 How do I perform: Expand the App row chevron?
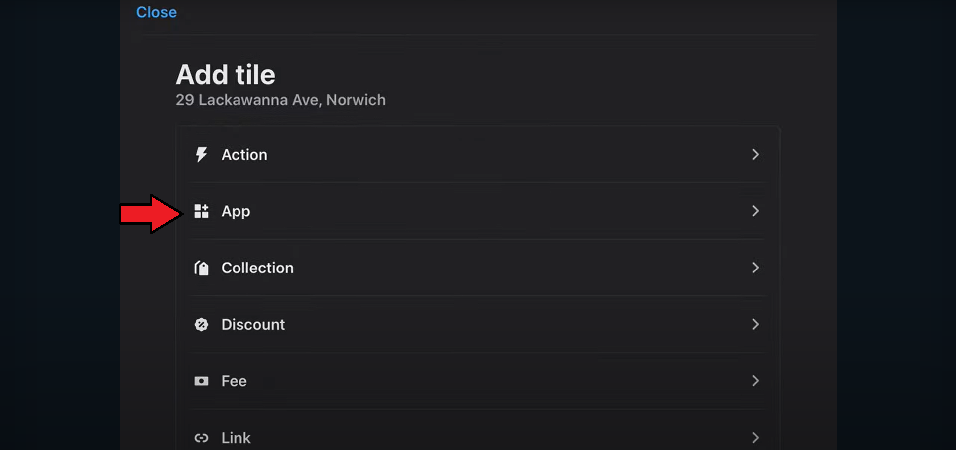[x=755, y=211]
